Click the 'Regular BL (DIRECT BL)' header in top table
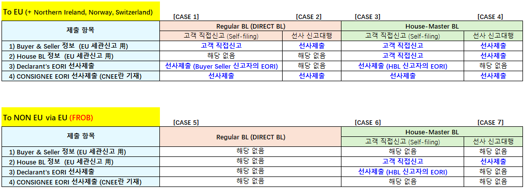The height and width of the screenshot is (189, 525). [x=250, y=27]
